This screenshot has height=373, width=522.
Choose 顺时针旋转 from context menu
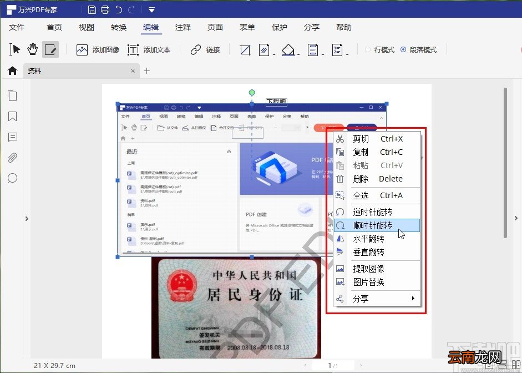pyautogui.click(x=377, y=225)
